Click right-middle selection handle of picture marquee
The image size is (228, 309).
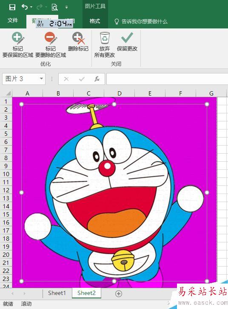tap(207, 193)
